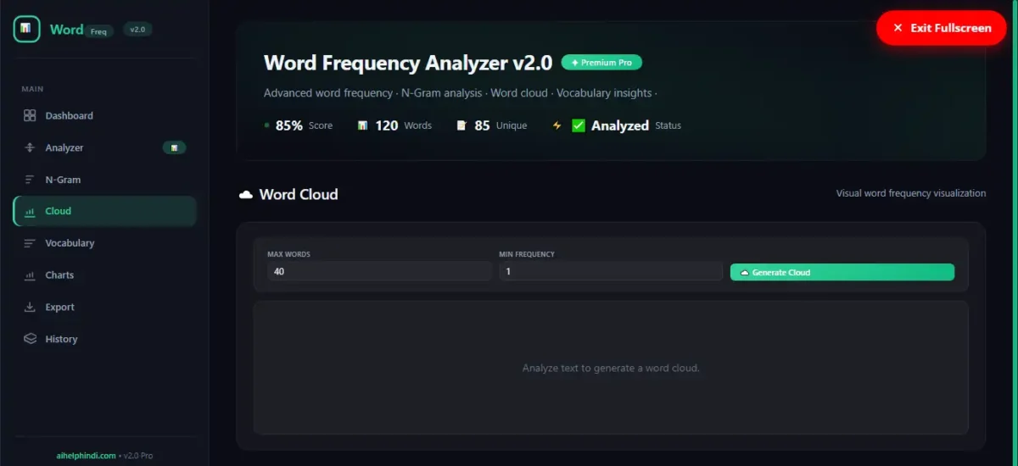Click the Word Frequency Analyzer v2.0 title

pyautogui.click(x=408, y=63)
